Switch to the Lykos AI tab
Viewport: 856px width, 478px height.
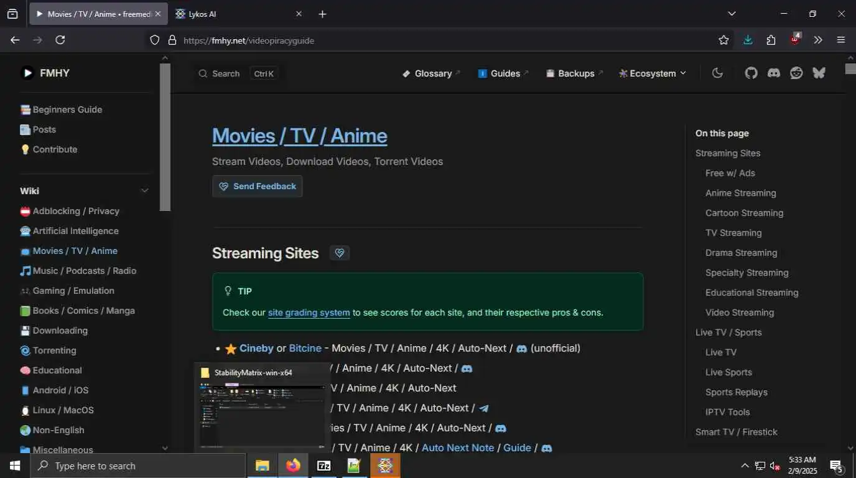pos(239,14)
